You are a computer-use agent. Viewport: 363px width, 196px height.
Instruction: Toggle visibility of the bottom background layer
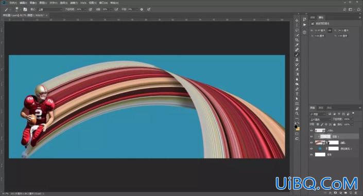312,154
